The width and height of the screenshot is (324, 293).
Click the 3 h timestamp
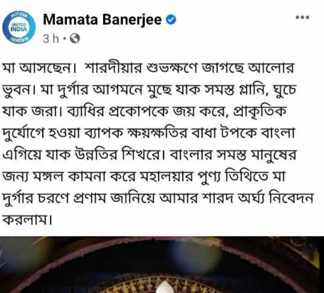coord(51,39)
